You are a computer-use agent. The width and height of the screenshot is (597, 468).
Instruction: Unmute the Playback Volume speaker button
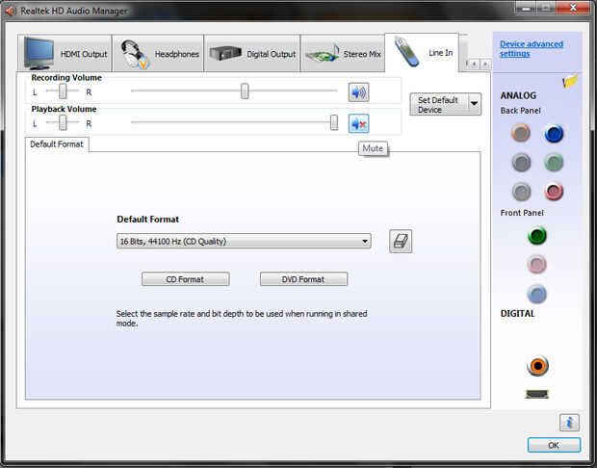[358, 123]
